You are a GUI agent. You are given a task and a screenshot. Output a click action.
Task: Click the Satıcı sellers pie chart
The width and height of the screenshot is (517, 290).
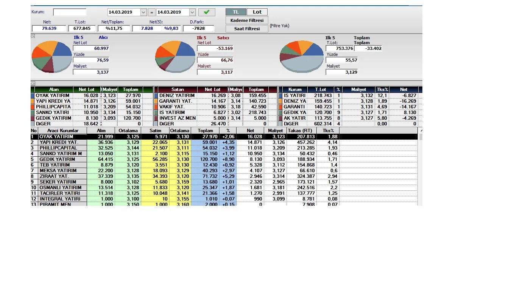(x=175, y=57)
